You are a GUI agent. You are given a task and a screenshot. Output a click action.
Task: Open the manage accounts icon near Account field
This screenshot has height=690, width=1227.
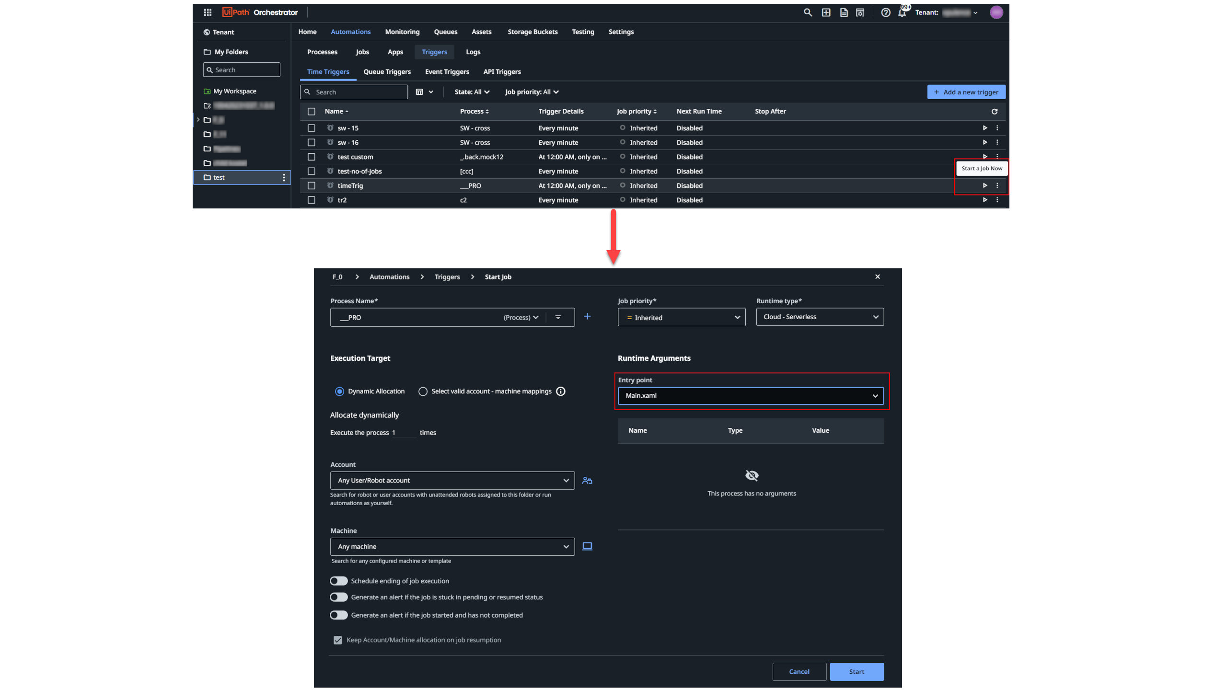tap(587, 480)
